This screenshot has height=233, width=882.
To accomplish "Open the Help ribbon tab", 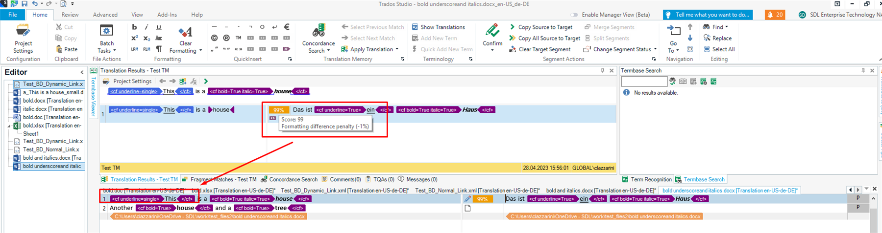I will [197, 15].
